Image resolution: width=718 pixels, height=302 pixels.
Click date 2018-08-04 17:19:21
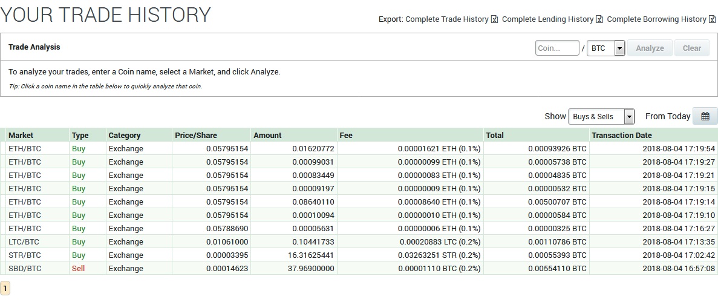pos(679,175)
